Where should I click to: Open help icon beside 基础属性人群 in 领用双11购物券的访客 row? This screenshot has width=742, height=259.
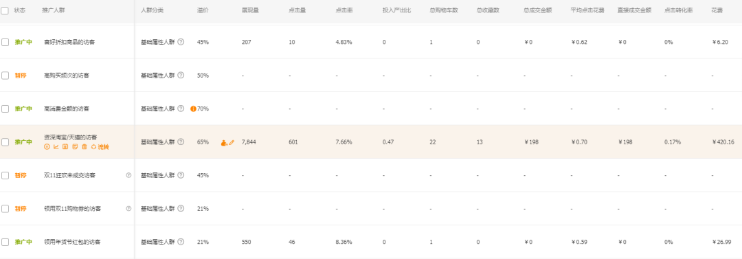(181, 208)
